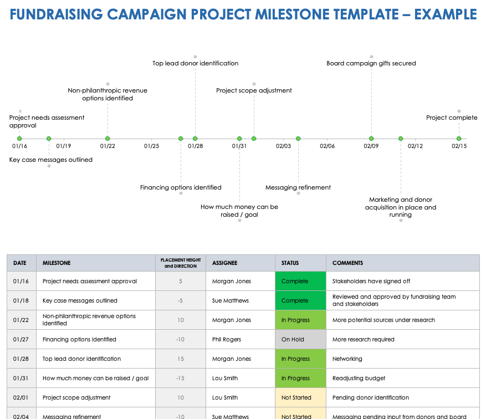This screenshot has height=419, width=491.
Task: Select the 'Stakeholders have signed off' comment cell
Action: click(371, 281)
